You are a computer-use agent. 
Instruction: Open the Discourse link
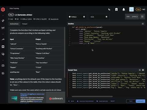pyautogui.click(x=102, y=101)
